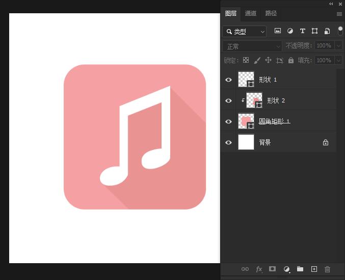Image resolution: width=345 pixels, height=280 pixels.
Task: Select the 形状 1 layer thumbnail
Action: [x=246, y=79]
